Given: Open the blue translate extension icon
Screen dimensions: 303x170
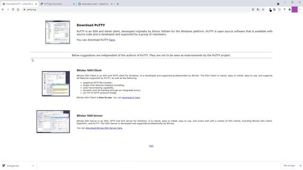Looking at the screenshot, I should point(275,9).
